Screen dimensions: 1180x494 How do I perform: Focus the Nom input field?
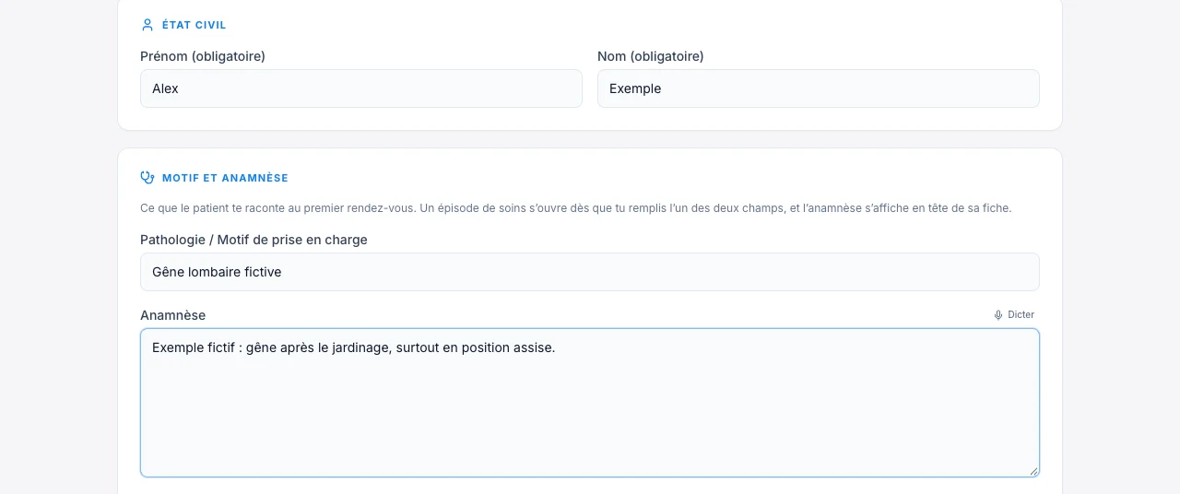coord(819,88)
